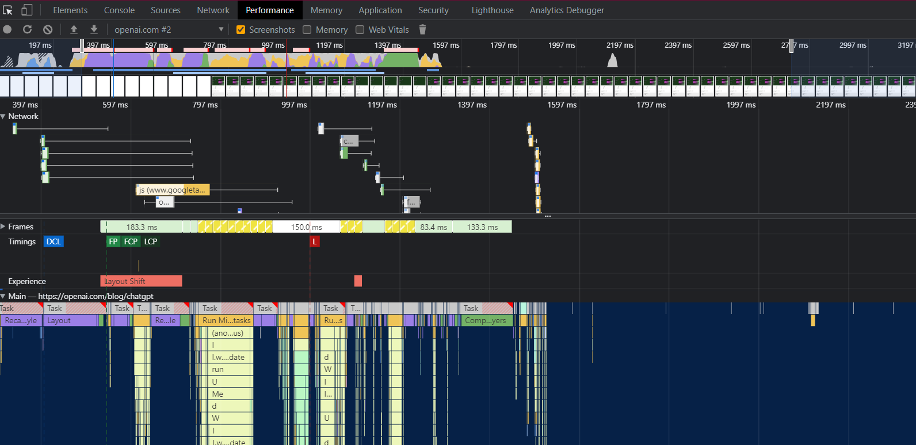The width and height of the screenshot is (916, 445).
Task: Activate the inspect element picker icon
Action: click(x=8, y=10)
